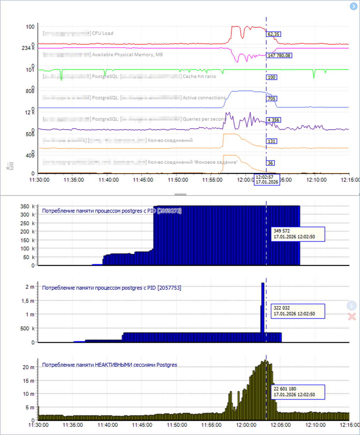Click the Active connections series label
Image resolution: width=360 pixels, height=435 pixels.
204,98
